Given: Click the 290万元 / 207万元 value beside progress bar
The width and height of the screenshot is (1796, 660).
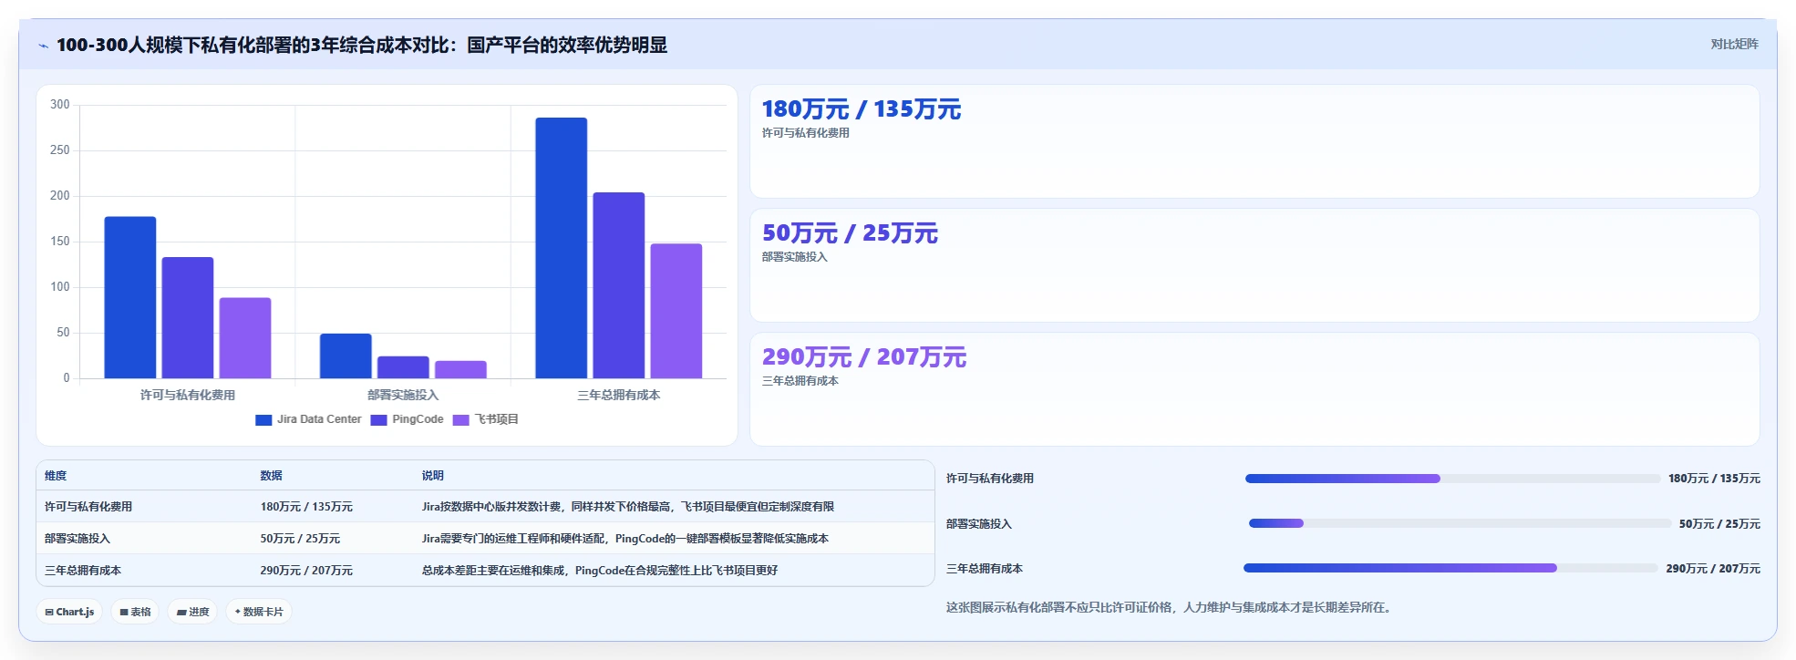Looking at the screenshot, I should tap(1713, 569).
